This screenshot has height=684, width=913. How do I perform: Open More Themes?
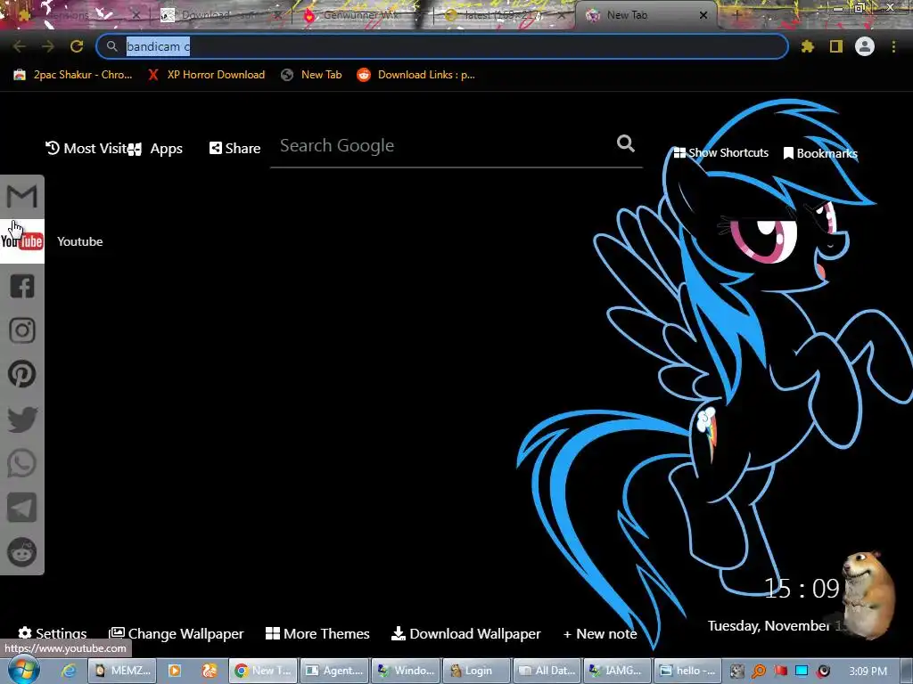[317, 633]
